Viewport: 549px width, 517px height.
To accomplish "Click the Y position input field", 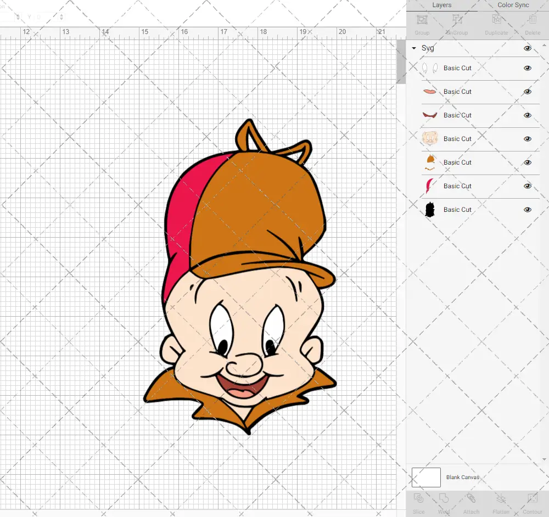I will pos(46,16).
